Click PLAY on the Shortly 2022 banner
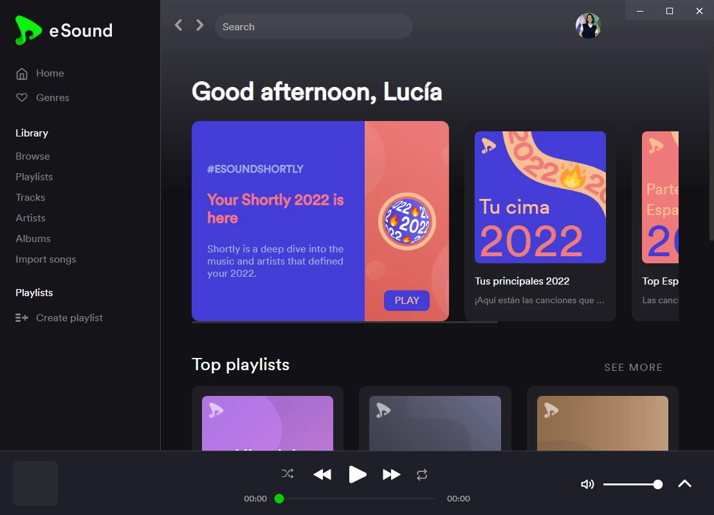Viewport: 714px width, 515px height. (x=407, y=301)
